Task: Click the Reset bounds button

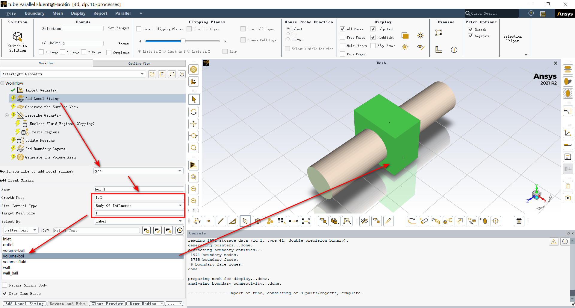Action: coord(123,44)
